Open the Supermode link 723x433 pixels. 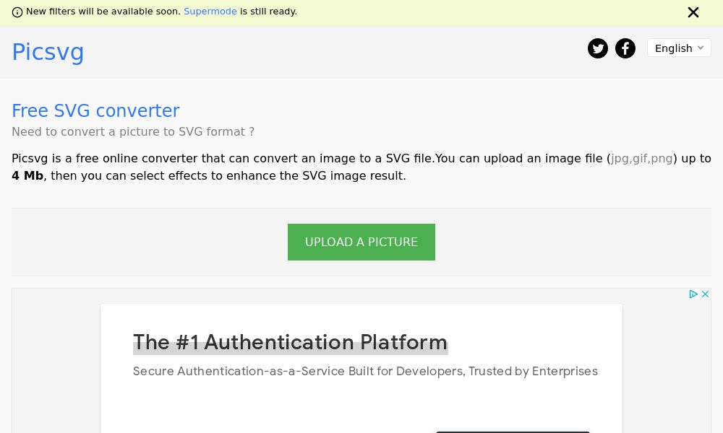[x=210, y=12]
